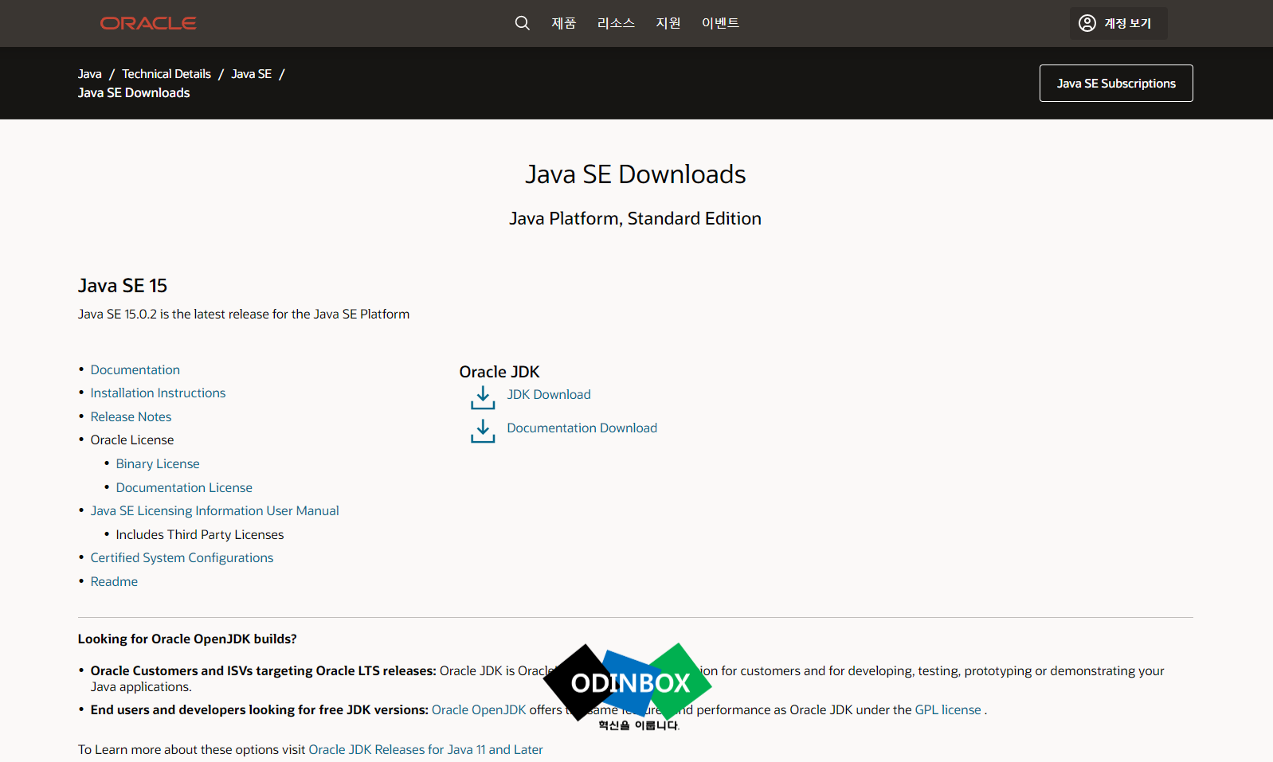Open the Documentation link

135,369
